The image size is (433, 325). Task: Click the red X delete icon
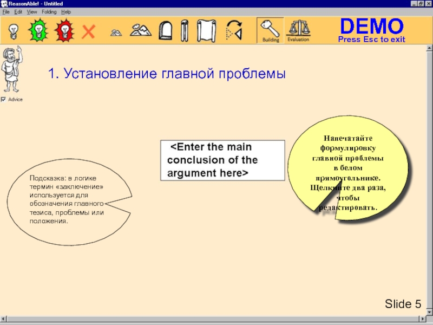click(88, 31)
